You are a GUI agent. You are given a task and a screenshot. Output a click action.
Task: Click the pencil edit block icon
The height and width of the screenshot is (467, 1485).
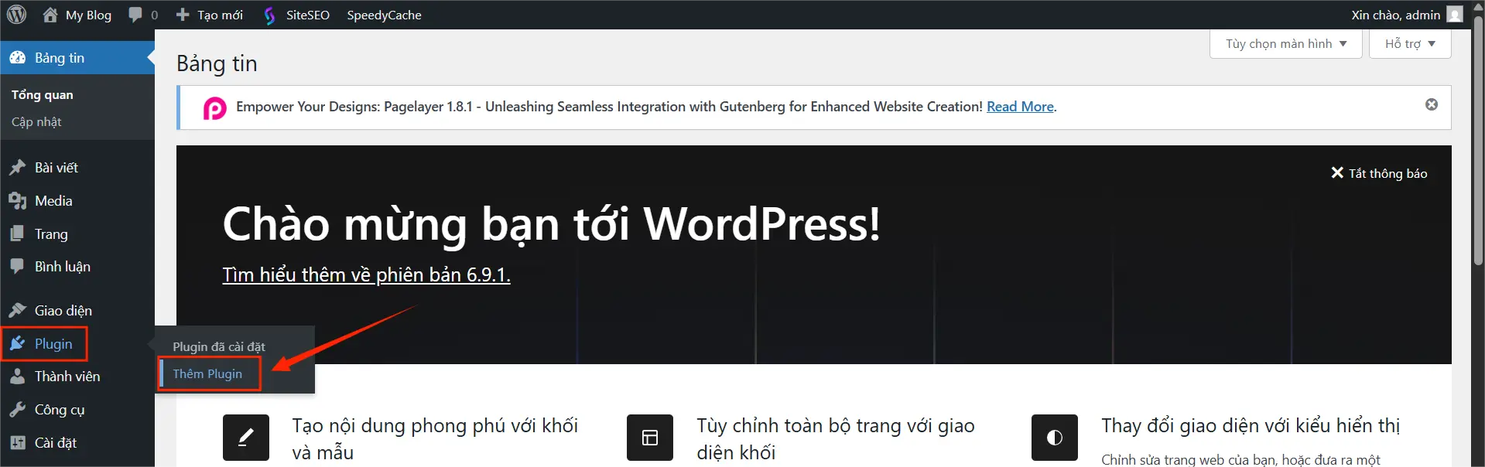[x=246, y=438]
